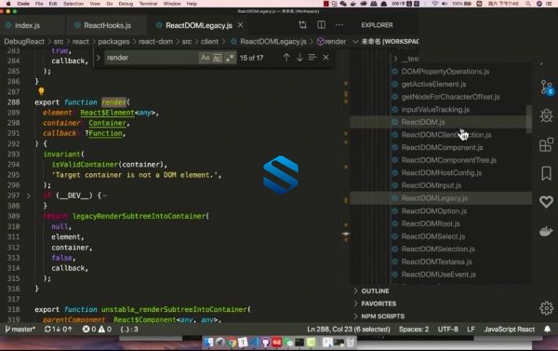Screen dimensions: 558x351
Task: Open the Source Control activity icon
Action: point(546,88)
